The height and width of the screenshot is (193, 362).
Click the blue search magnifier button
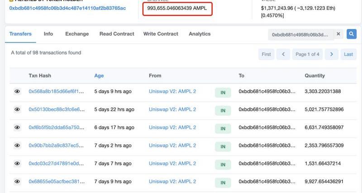click(352, 34)
